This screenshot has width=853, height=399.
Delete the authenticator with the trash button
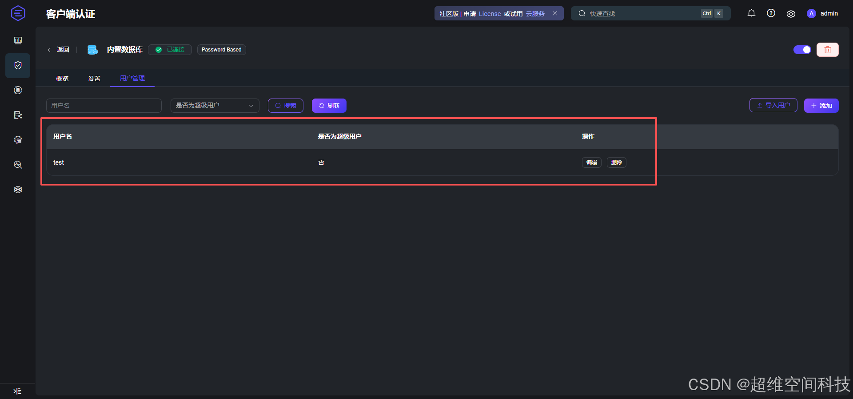(x=828, y=50)
